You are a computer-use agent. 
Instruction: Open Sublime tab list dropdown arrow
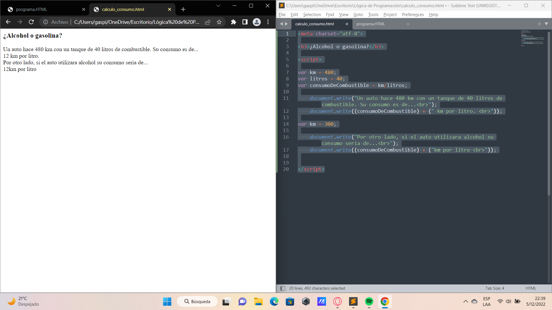(x=546, y=24)
